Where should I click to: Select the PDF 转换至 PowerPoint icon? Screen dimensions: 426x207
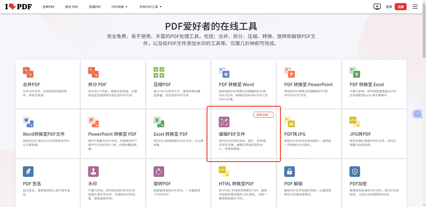pos(290,72)
